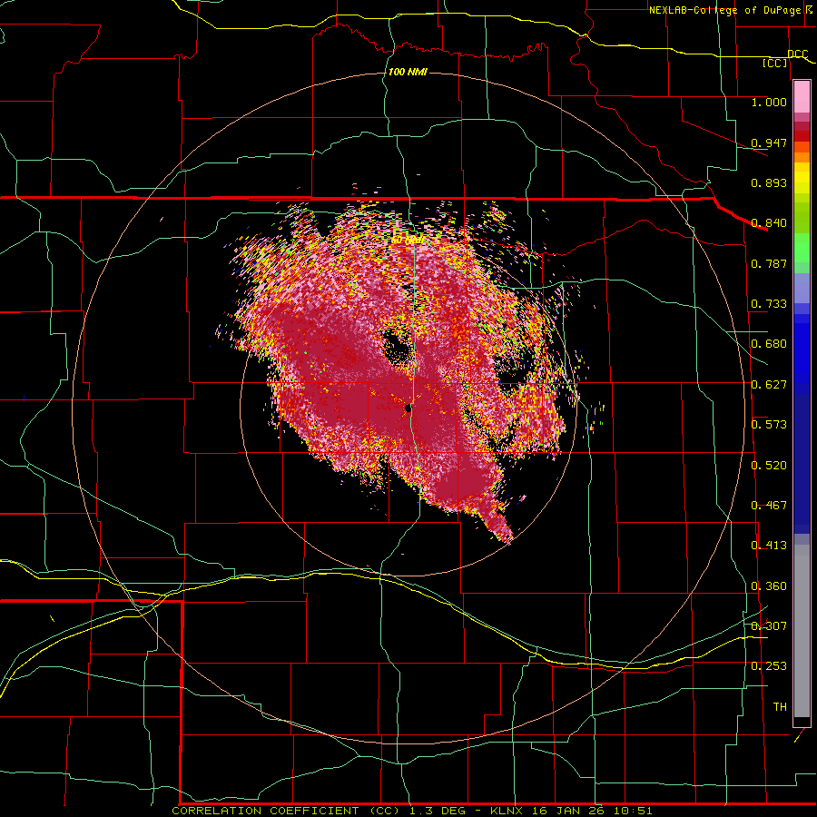
Task: Select the 0.413 scale value
Action: (769, 546)
